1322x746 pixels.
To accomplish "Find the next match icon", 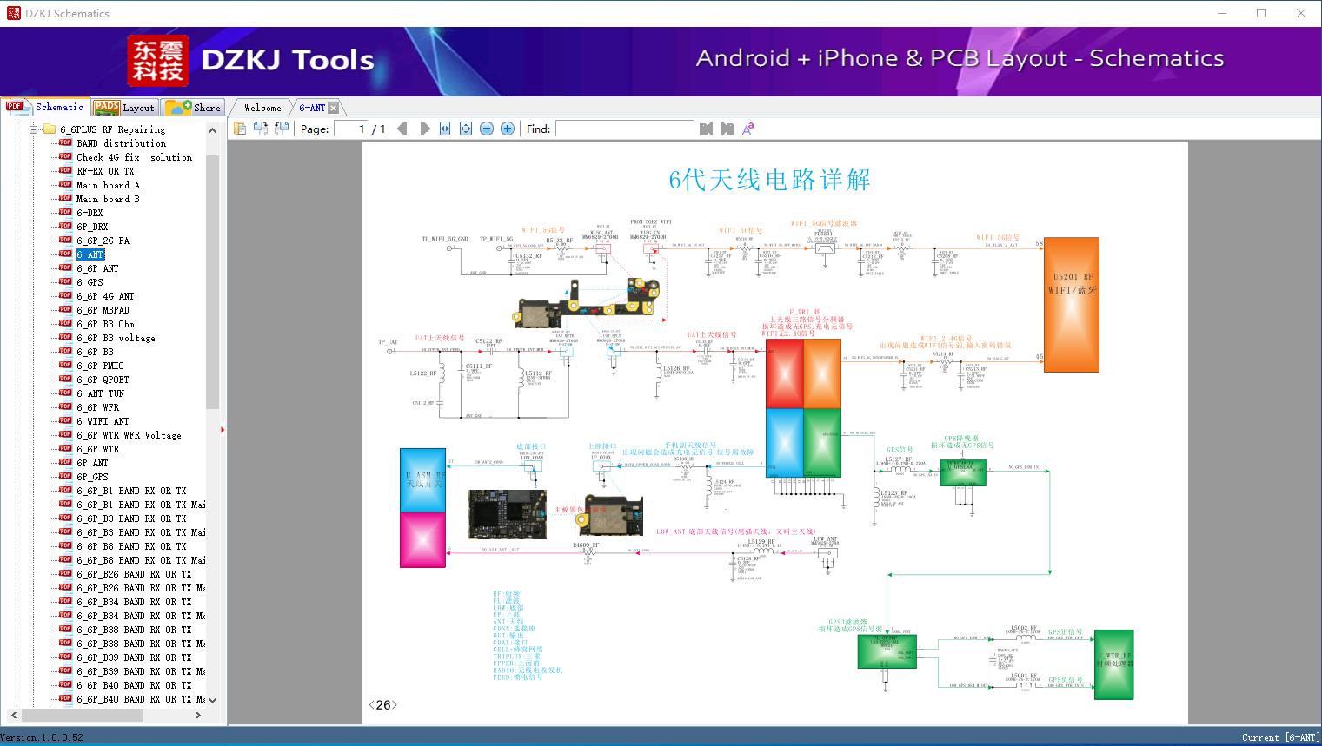I will (727, 129).
